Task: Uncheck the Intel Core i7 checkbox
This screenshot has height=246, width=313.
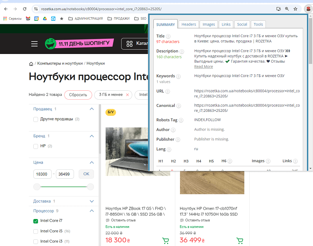Action: tap(36, 221)
